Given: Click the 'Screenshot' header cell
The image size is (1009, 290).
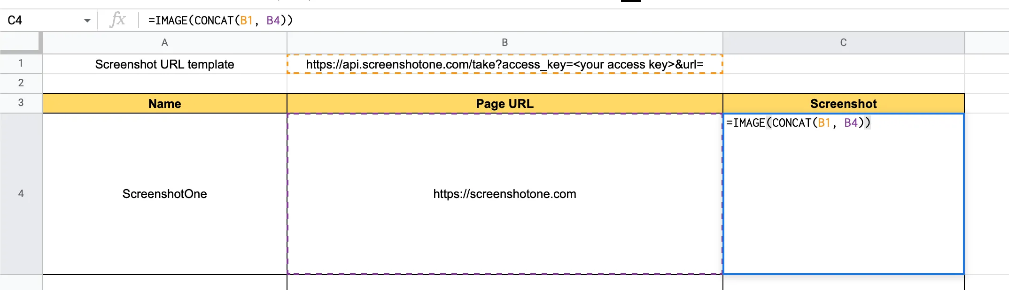Looking at the screenshot, I should tap(843, 104).
